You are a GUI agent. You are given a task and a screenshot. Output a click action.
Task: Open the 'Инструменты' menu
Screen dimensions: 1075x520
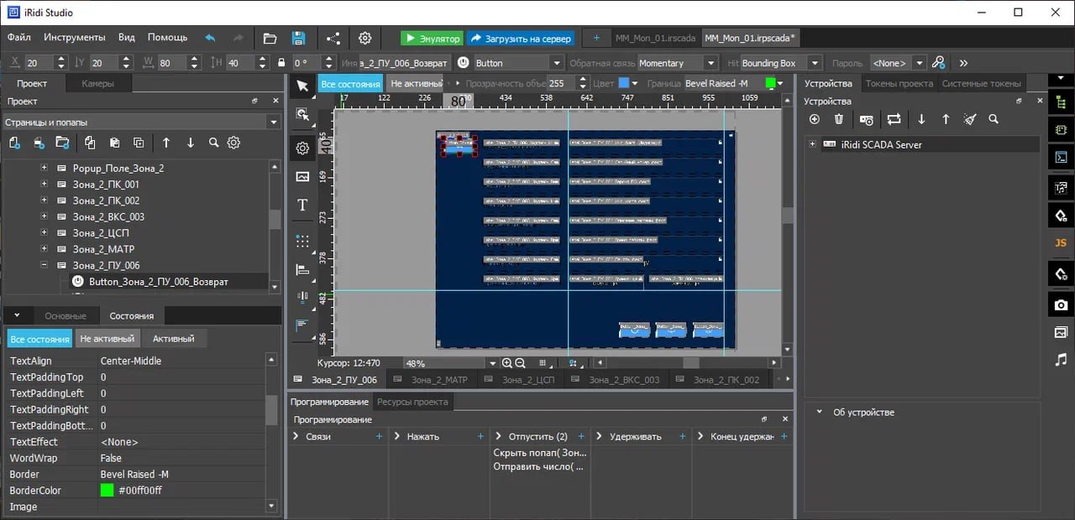pyautogui.click(x=75, y=38)
